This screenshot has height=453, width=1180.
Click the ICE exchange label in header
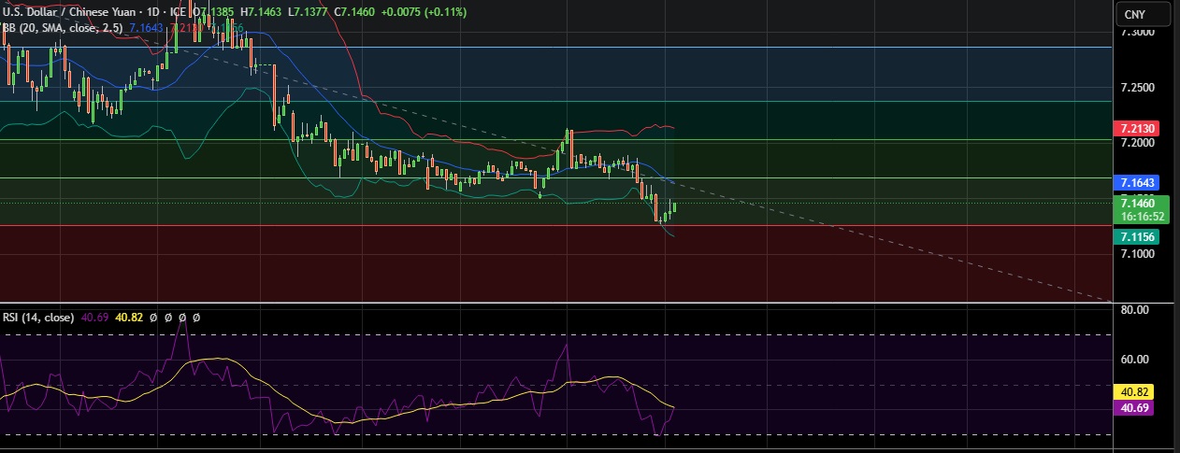pos(179,12)
